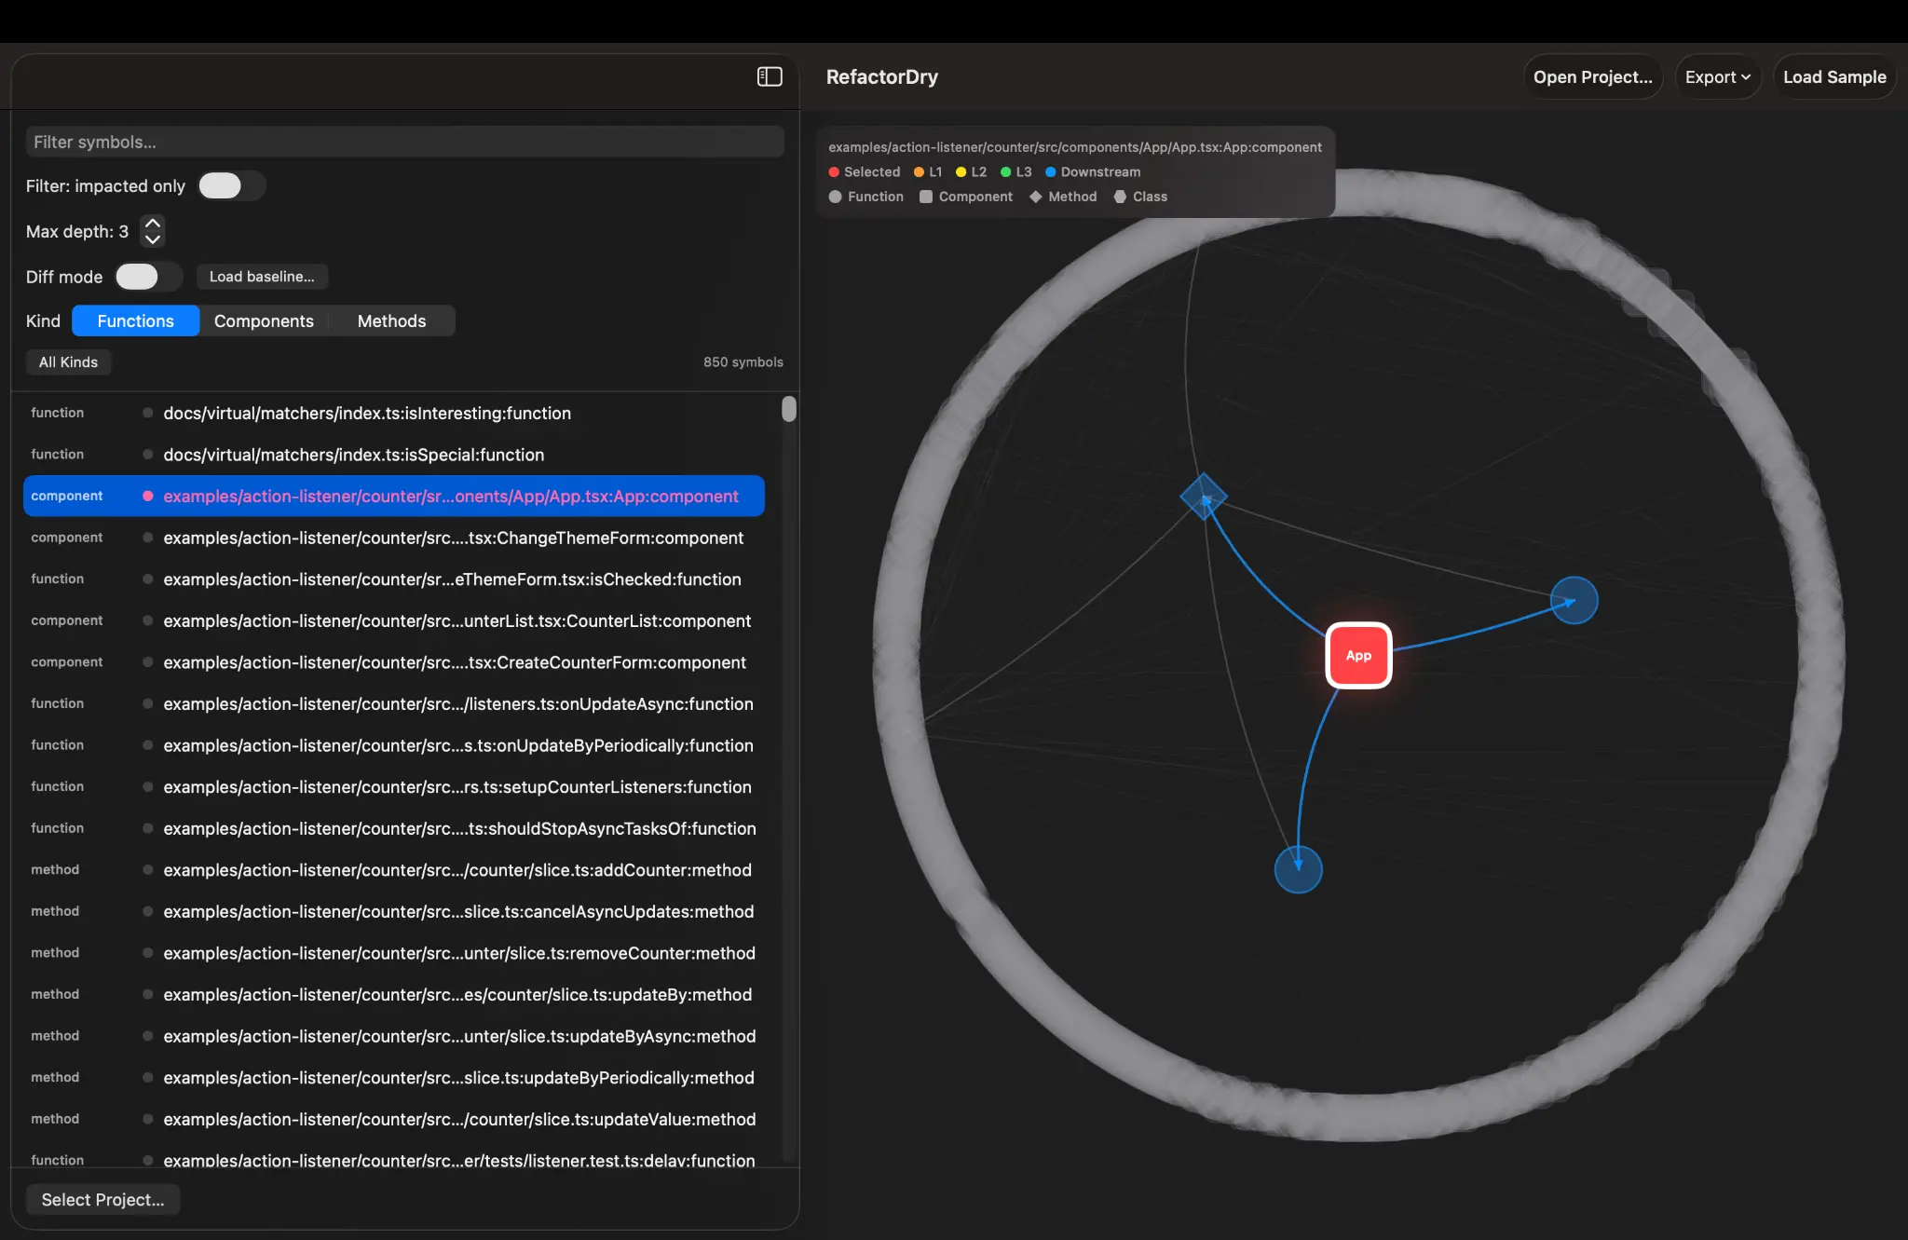Click the Filter symbols input field
Image resolution: width=1908 pixels, height=1240 pixels.
(x=405, y=142)
